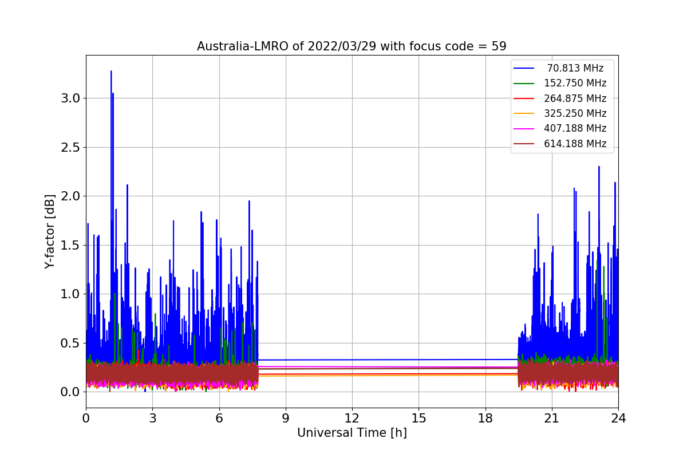The width and height of the screenshot is (687, 458).
Task: Click the 407.188 MHz legend label
Action: (x=575, y=129)
